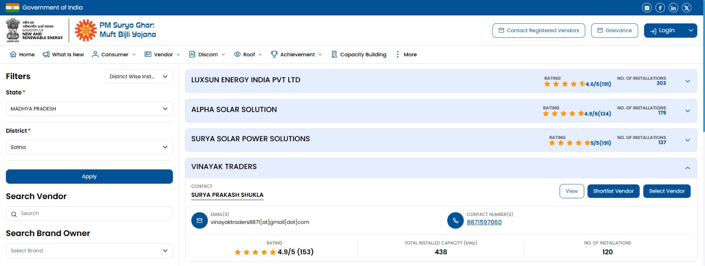
Task: Open the X (Twitter) social icon
Action: click(686, 7)
